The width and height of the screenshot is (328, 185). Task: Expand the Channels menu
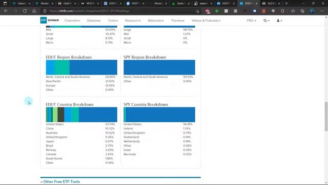[72, 21]
